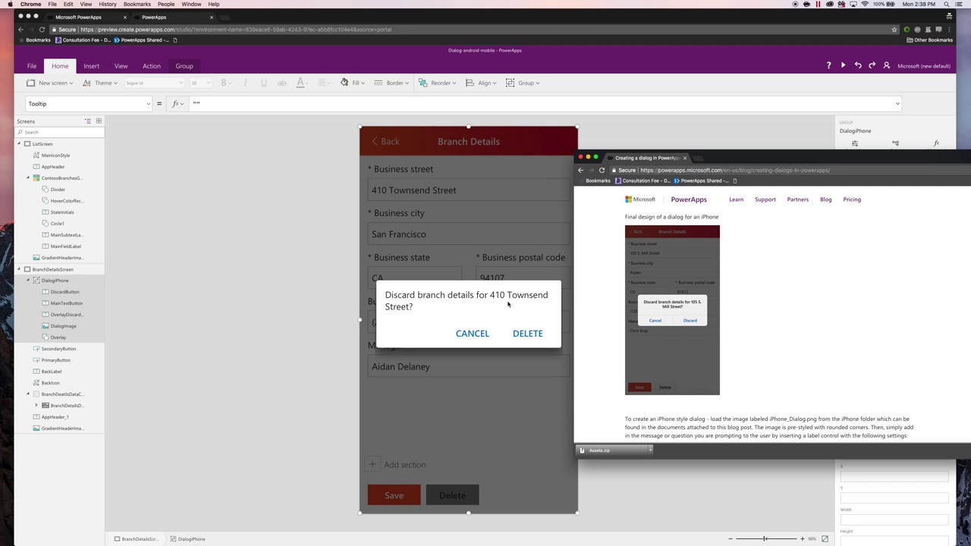Click the Underline formatting button
Screen dimensions: 971x546
click(x=263, y=83)
